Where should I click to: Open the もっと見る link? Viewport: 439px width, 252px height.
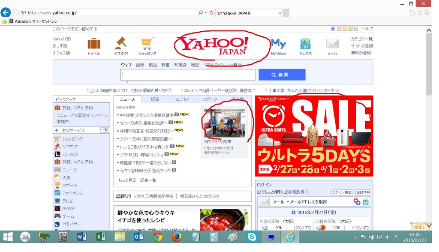coord(127,180)
